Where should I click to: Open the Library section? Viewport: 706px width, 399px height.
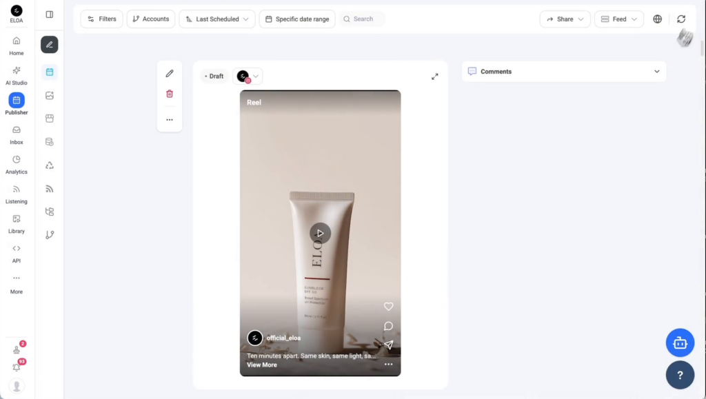17,224
